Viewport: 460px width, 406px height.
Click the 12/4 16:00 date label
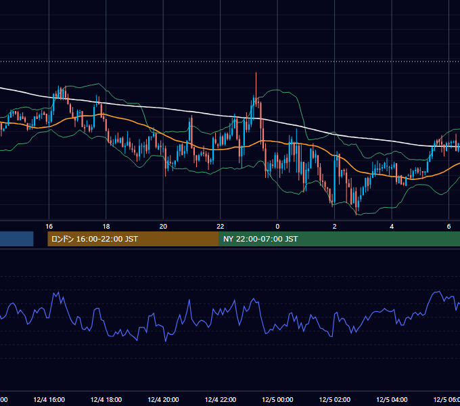(x=49, y=399)
